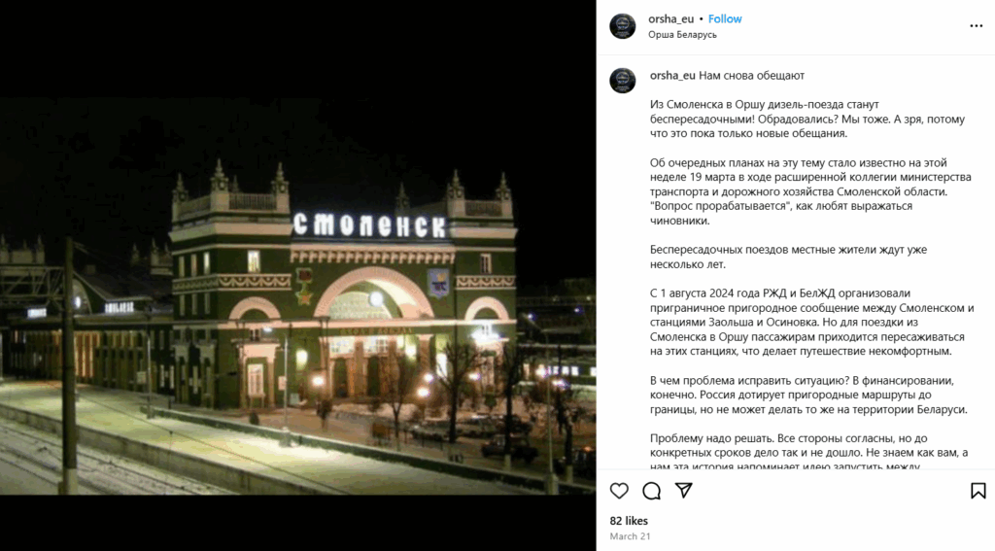Screen dimensions: 995x551
Task: Share post with paper plane icon
Action: 683,490
